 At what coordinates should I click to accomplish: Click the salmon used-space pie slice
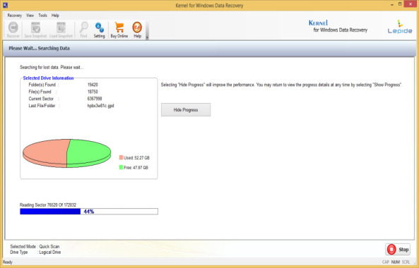click(x=45, y=152)
